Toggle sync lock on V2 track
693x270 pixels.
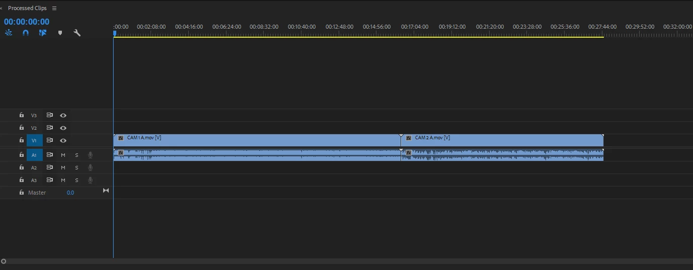tap(50, 128)
